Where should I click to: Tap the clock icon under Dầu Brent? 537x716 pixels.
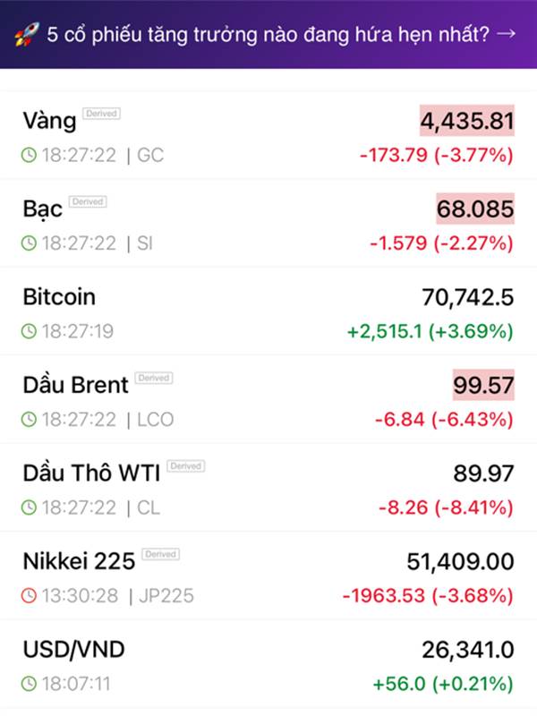point(30,419)
